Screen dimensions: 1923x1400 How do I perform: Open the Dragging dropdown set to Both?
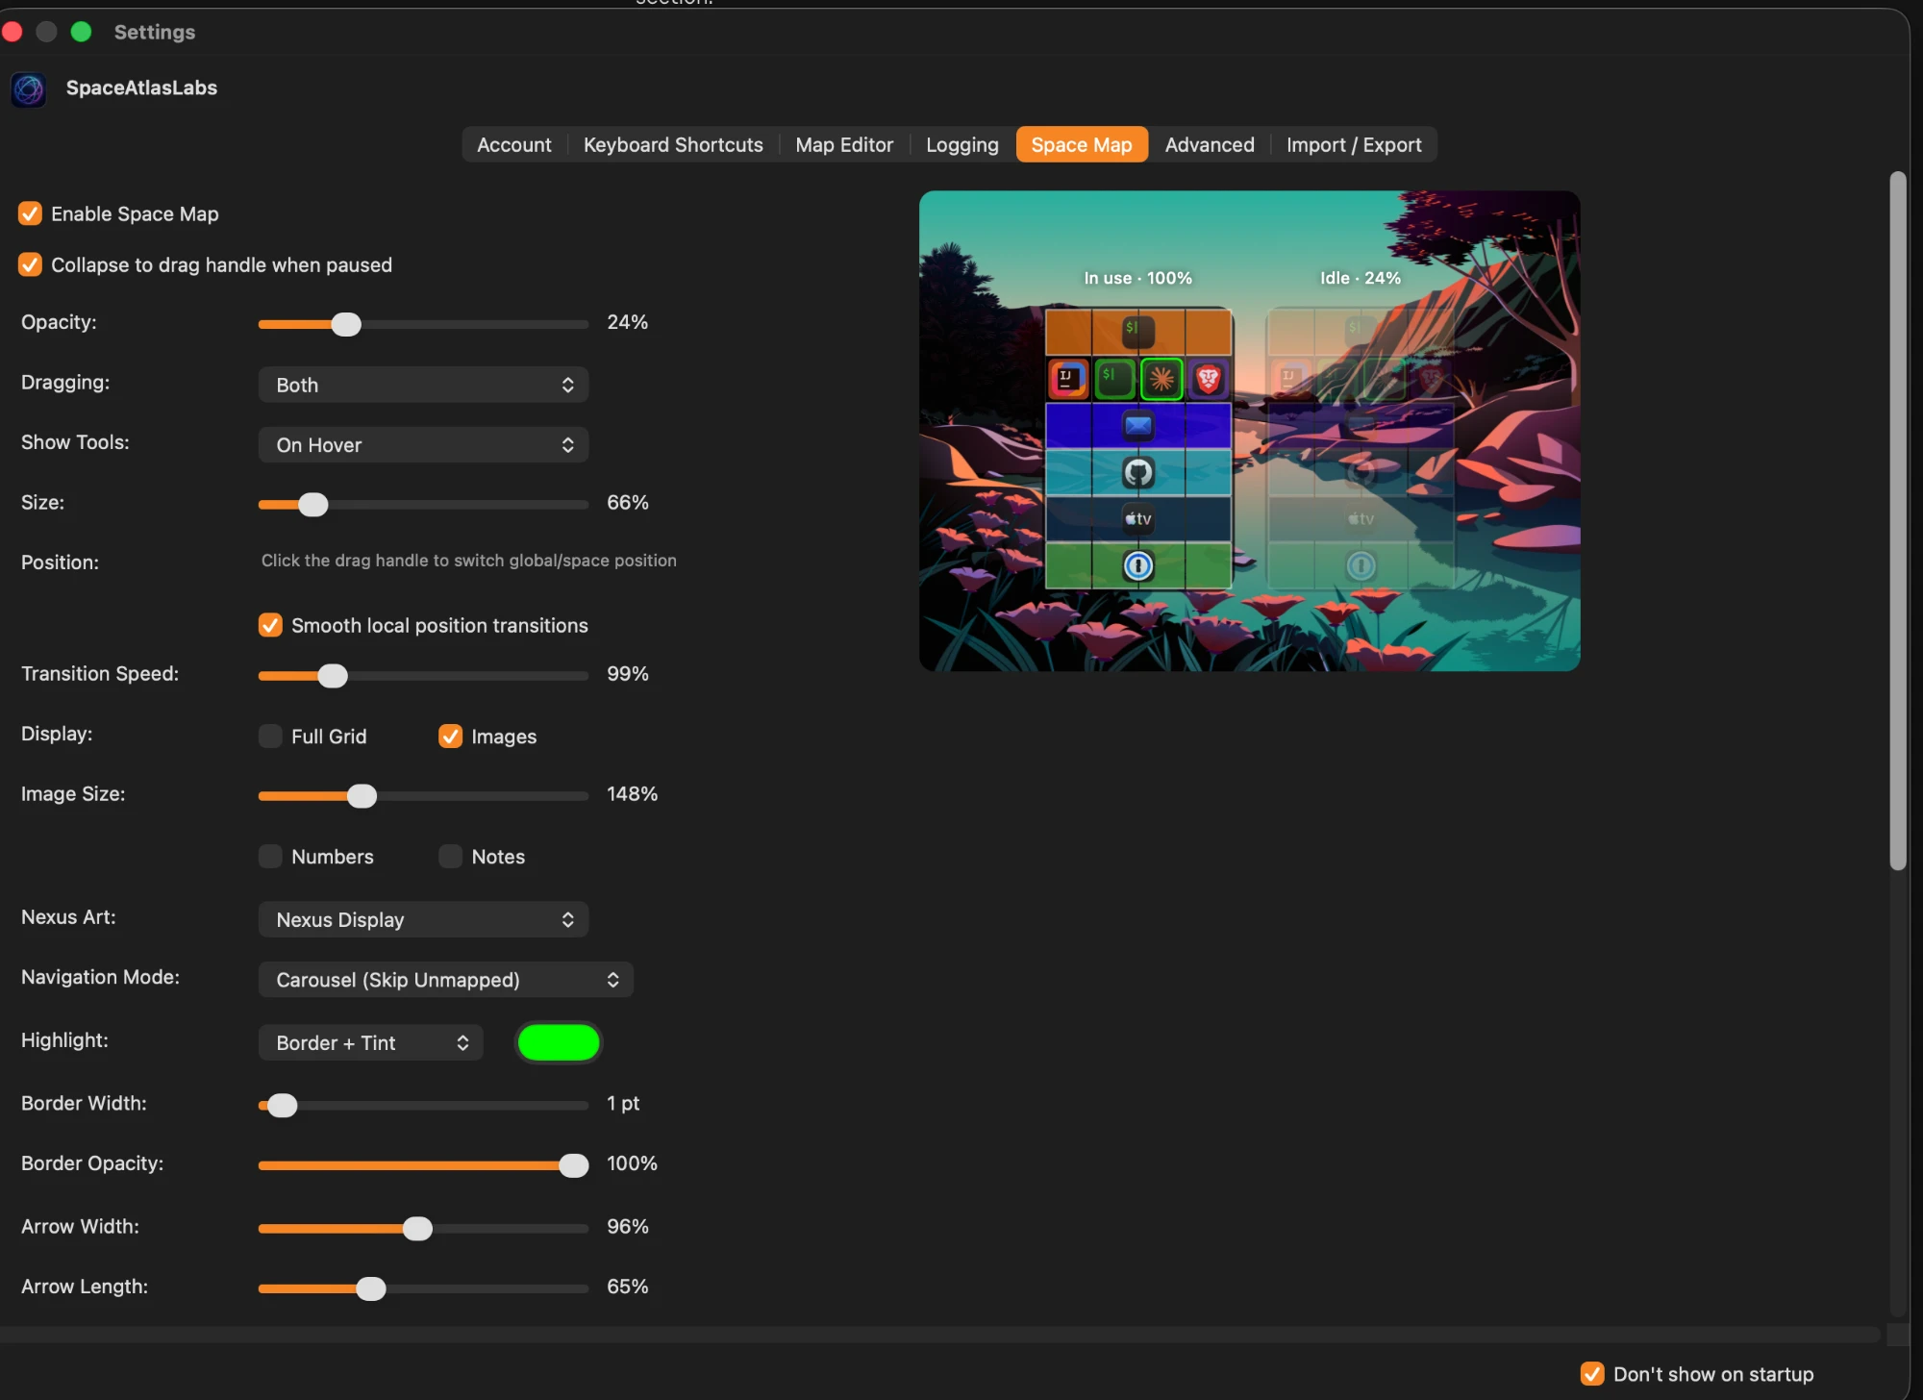(x=423, y=385)
